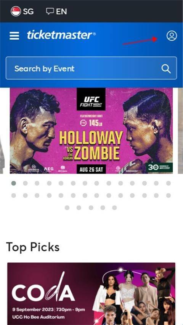
Task: Select first dot of second carousel row
Action: pos(14,195)
